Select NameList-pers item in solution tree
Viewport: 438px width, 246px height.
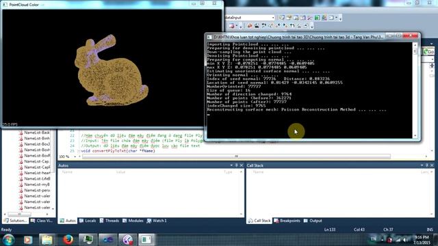[x=37, y=190]
